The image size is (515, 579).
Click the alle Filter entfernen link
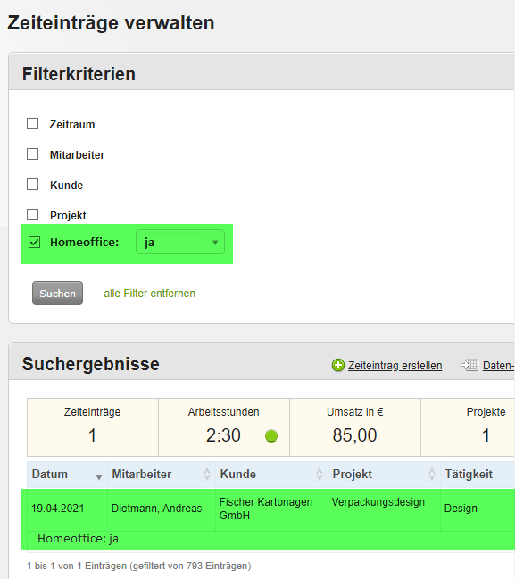point(149,294)
